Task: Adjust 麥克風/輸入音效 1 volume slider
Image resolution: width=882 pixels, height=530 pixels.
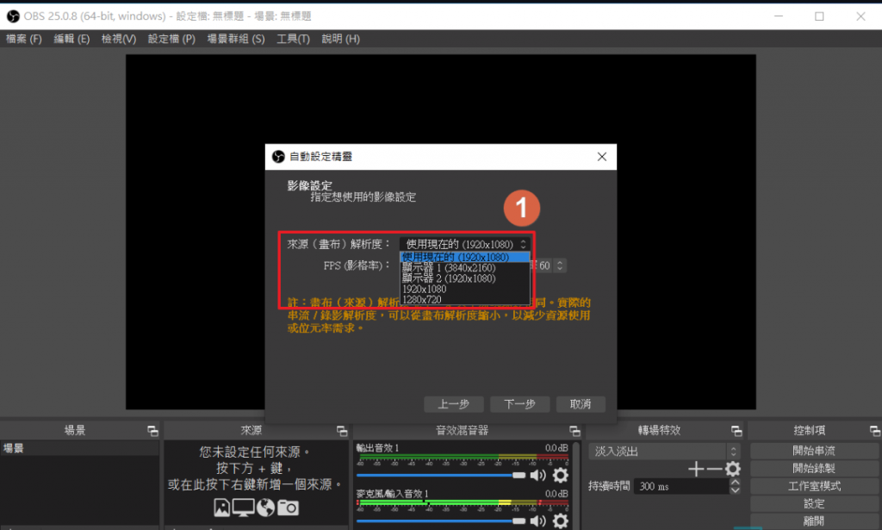Action: [x=440, y=521]
